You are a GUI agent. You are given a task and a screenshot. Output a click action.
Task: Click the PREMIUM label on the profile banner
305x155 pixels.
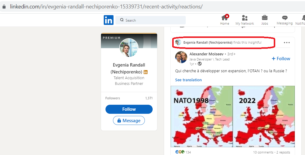tap(112, 38)
